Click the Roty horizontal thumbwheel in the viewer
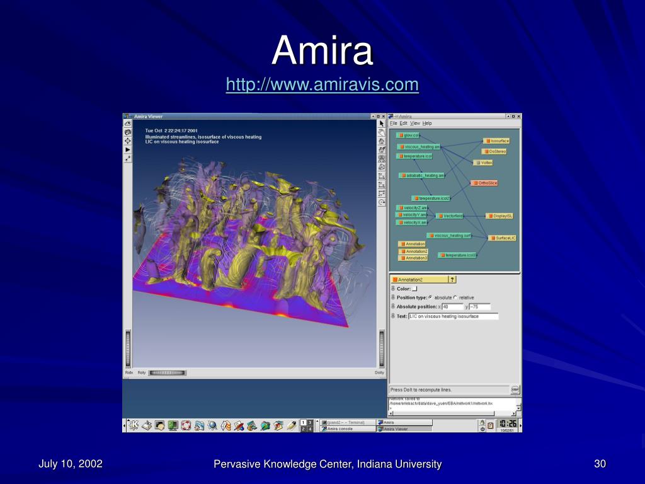This screenshot has width=645, height=484. pyautogui.click(x=167, y=372)
